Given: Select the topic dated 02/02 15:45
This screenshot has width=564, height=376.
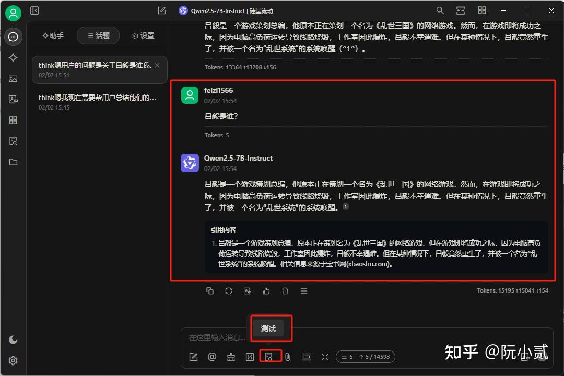Looking at the screenshot, I should [100, 102].
